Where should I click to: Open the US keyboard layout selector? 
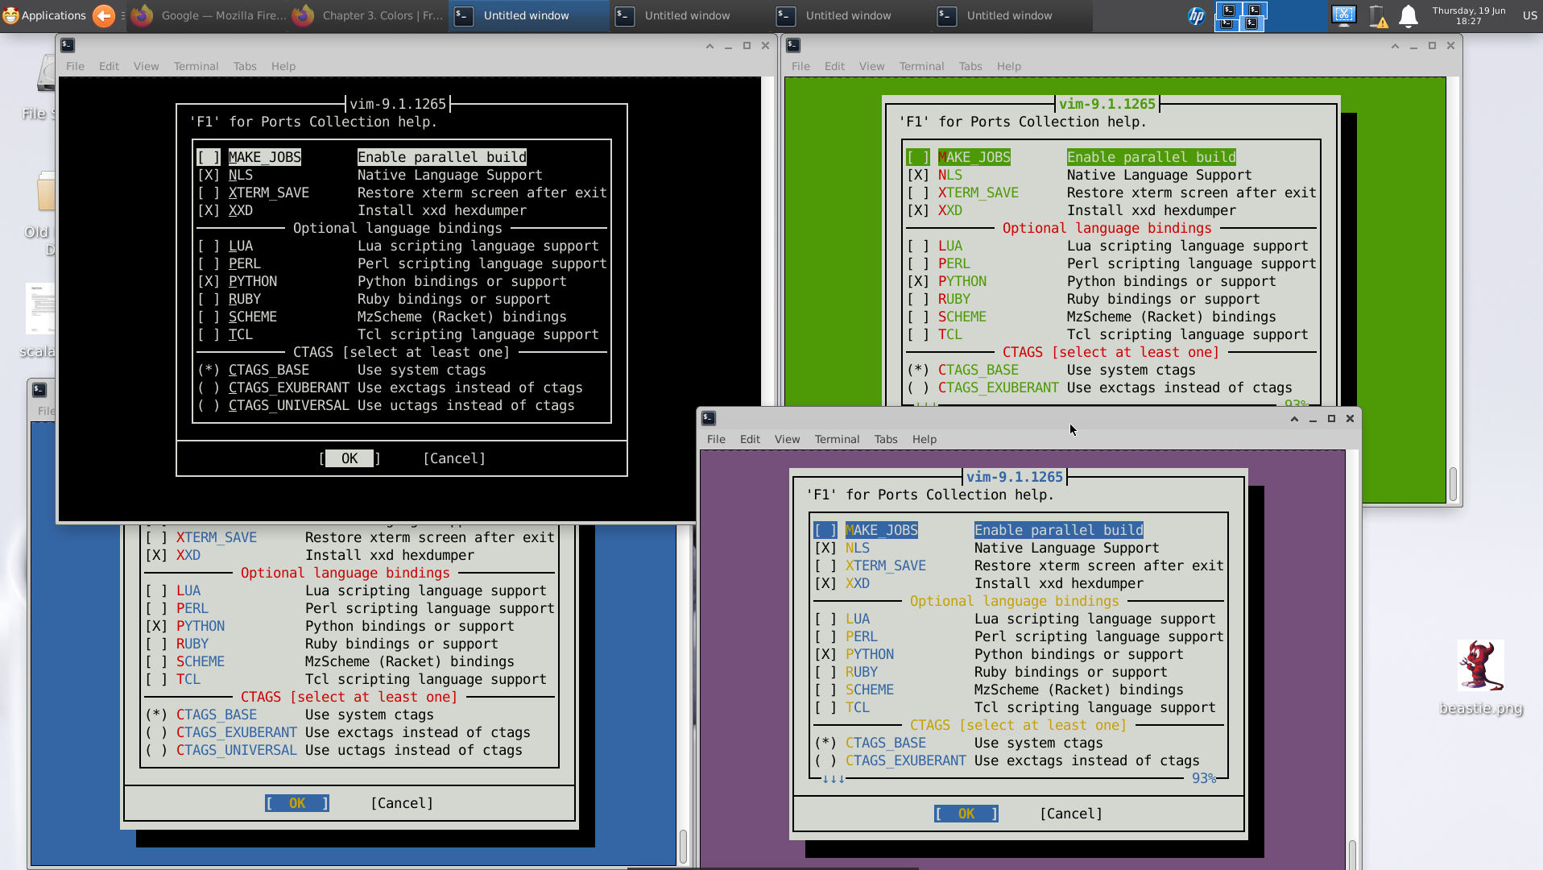tap(1529, 15)
